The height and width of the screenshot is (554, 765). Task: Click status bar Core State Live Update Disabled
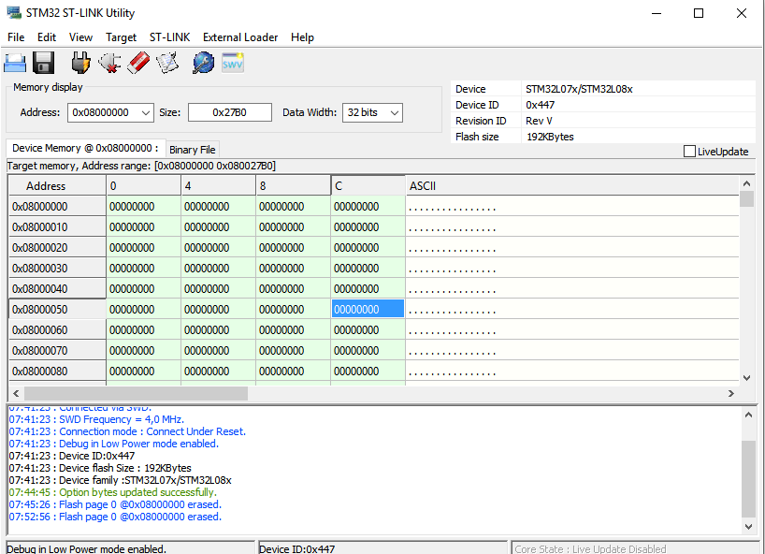pos(634,548)
